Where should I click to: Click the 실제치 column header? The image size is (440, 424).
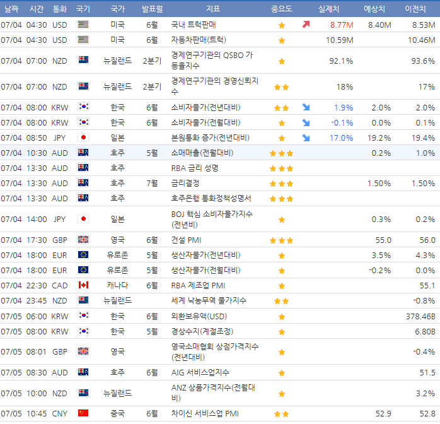coord(328,9)
